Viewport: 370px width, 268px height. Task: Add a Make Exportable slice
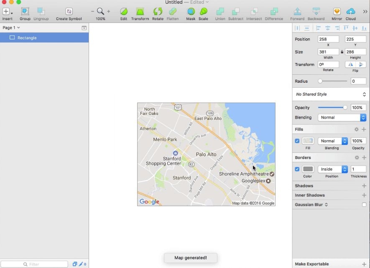[x=364, y=264]
